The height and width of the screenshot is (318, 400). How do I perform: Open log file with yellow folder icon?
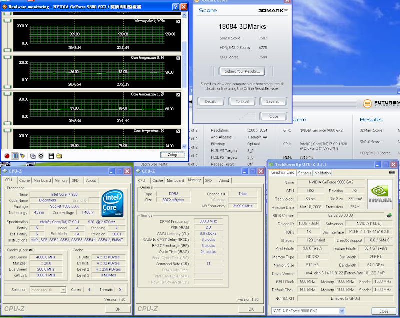point(59,156)
